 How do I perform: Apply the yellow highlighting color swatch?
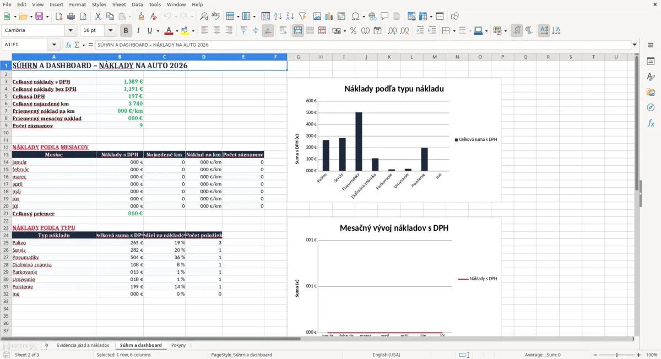(185, 31)
